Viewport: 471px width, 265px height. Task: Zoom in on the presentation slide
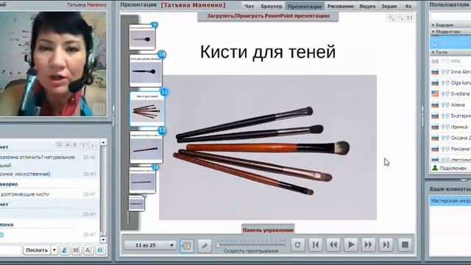click(391, 18)
